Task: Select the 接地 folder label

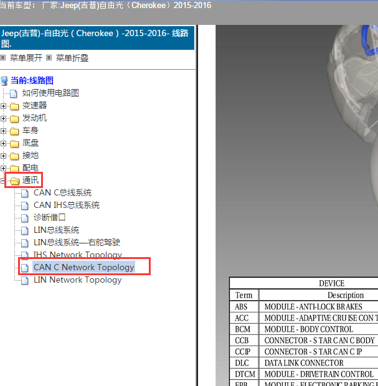Action: [x=31, y=156]
